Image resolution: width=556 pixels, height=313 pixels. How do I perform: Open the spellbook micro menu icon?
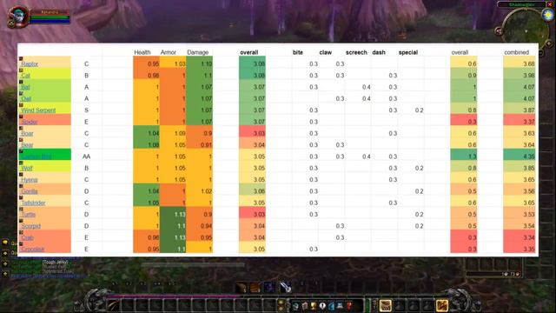tap(305, 305)
